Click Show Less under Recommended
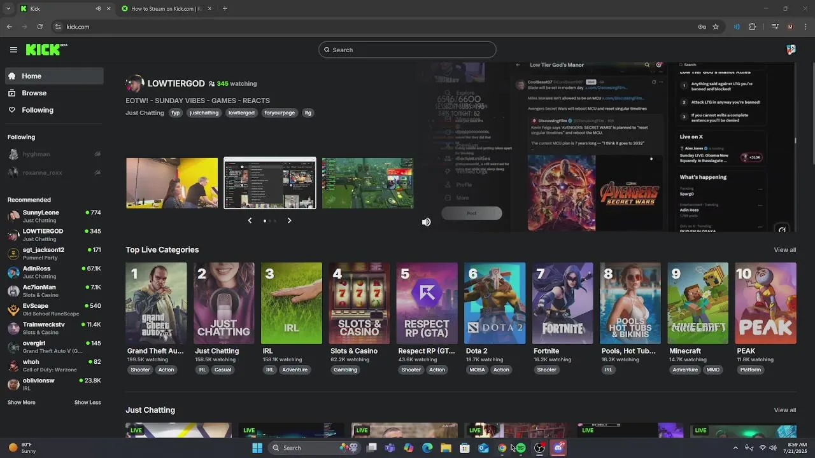 pyautogui.click(x=88, y=402)
